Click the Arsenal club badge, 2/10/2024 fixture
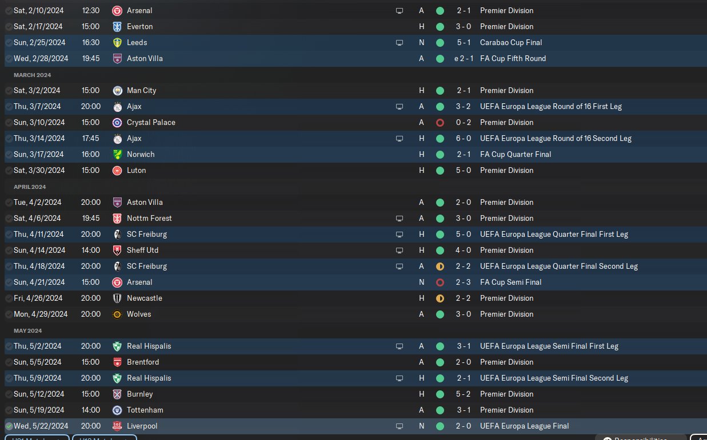The width and height of the screenshot is (707, 440). 117,10
